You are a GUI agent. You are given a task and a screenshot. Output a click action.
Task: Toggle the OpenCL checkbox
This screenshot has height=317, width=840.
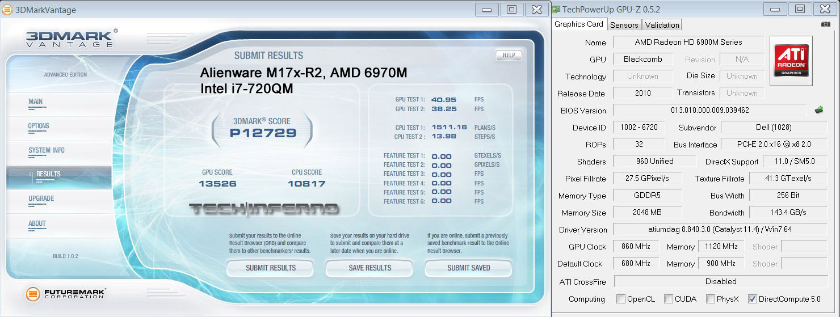621,299
